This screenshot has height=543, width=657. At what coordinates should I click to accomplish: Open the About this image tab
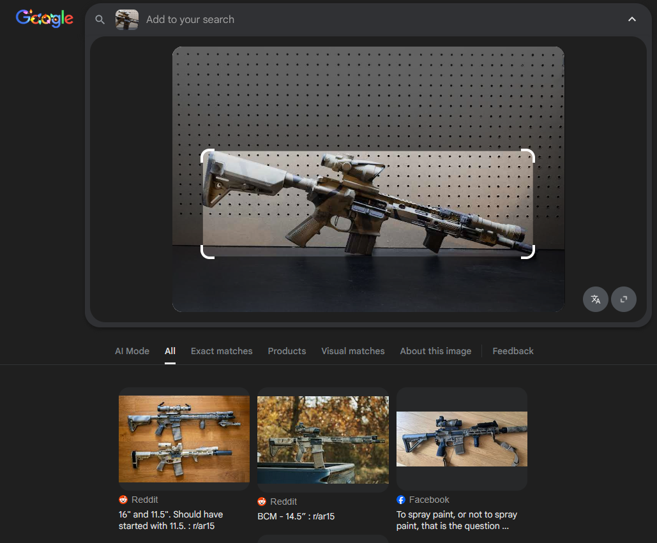point(435,351)
